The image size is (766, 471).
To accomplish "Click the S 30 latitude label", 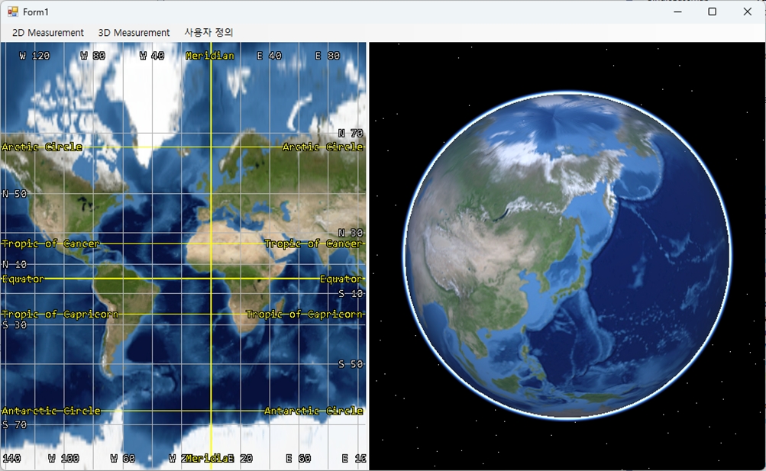I will point(15,325).
